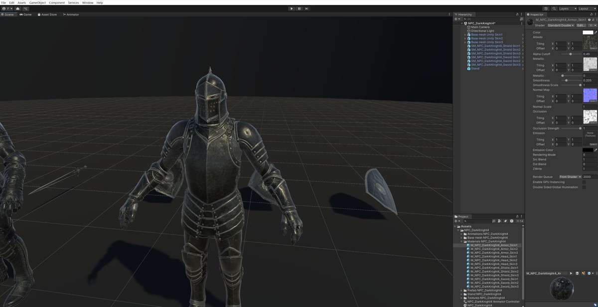Select a texture for the Emission slot
The width and height of the screenshot is (598, 307).
(x=593, y=144)
